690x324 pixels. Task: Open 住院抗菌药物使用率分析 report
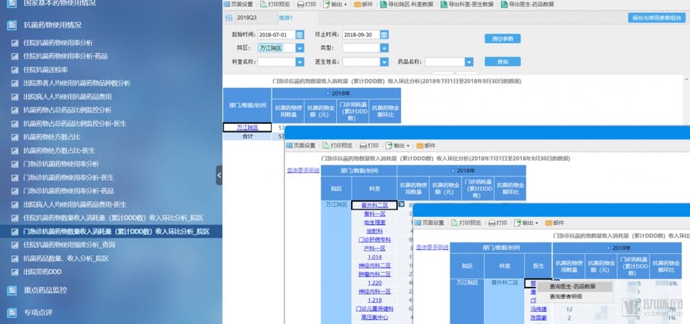click(x=58, y=43)
